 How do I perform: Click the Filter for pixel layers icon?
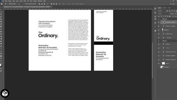point(167,11)
